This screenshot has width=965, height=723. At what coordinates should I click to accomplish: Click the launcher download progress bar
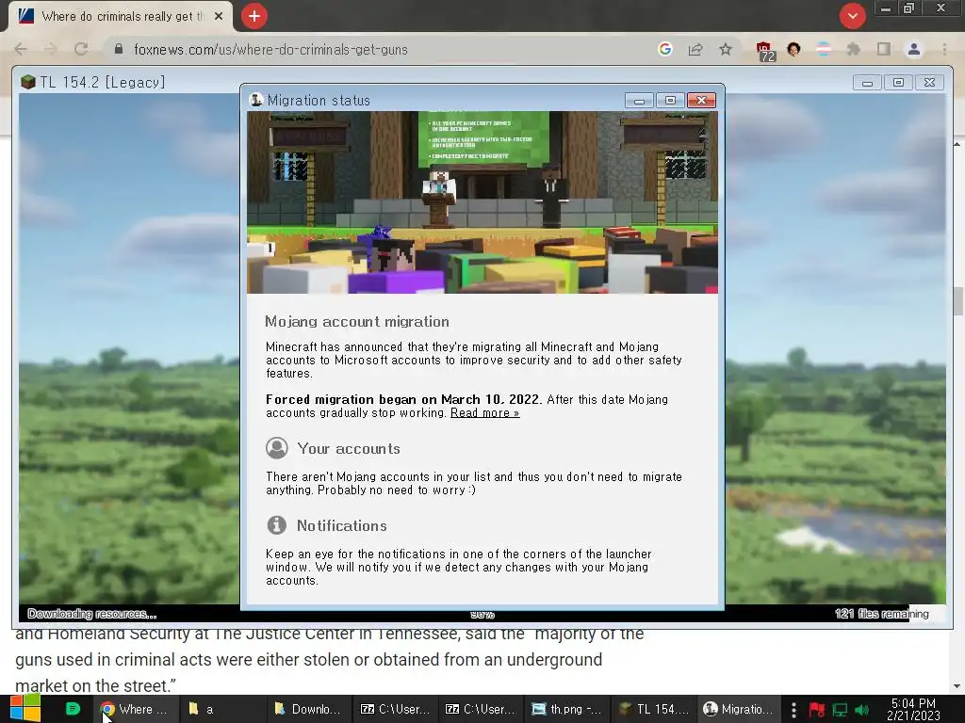click(482, 614)
